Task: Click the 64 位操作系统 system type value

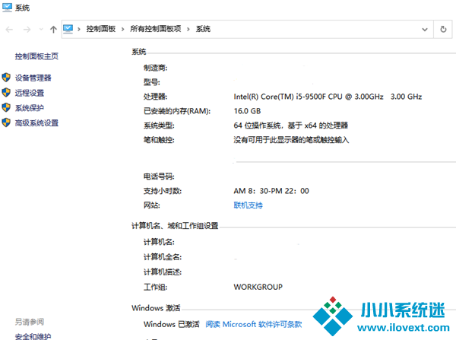Action: (x=291, y=126)
